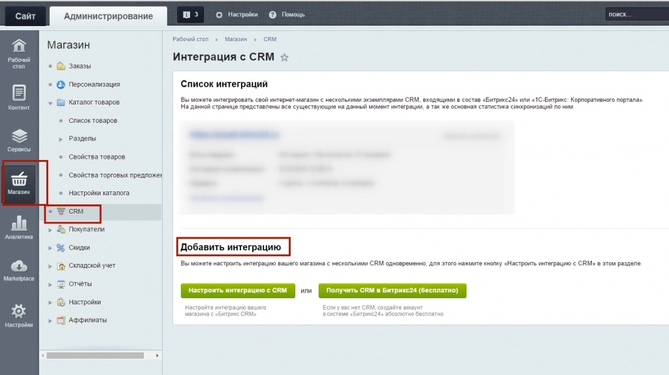Click the sidebar horizontal scrollbar thumb
The height and width of the screenshot is (375, 669).
pyautogui.click(x=95, y=355)
